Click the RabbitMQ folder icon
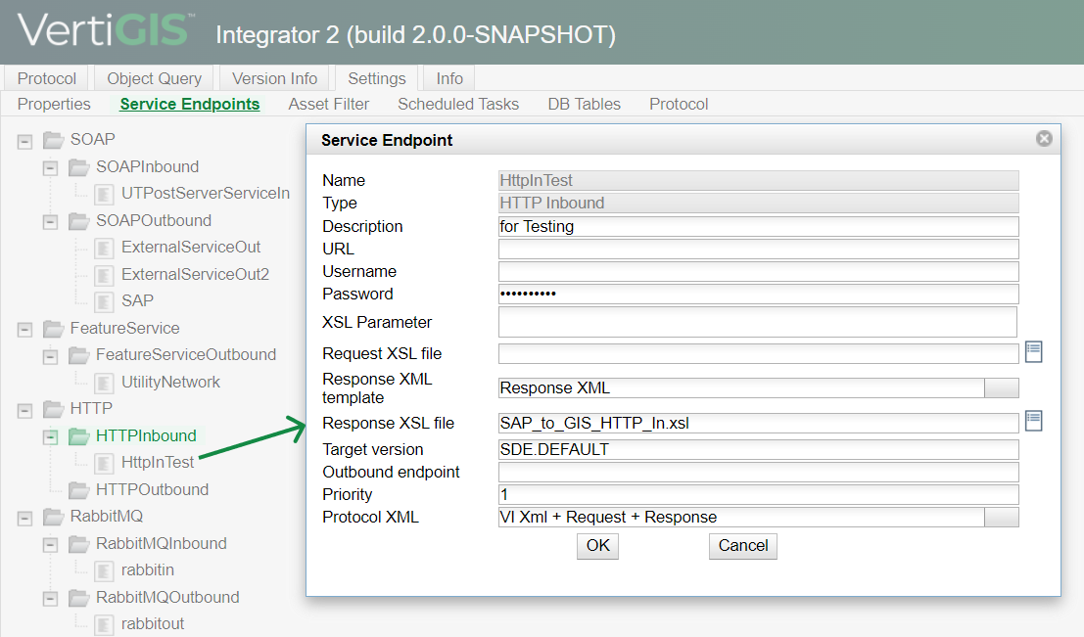The image size is (1084, 637). (53, 517)
